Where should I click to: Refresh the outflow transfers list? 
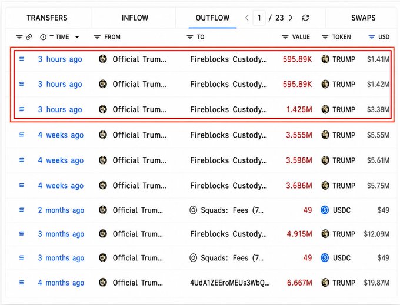point(305,18)
